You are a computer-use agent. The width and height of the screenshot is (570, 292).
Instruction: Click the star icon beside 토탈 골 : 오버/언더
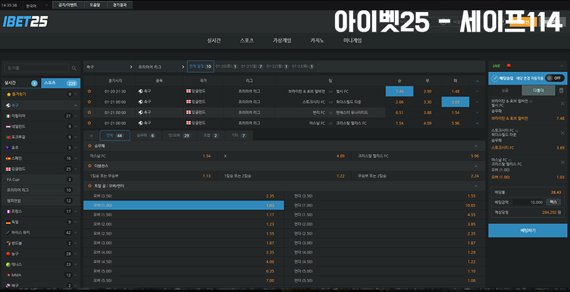pos(90,186)
